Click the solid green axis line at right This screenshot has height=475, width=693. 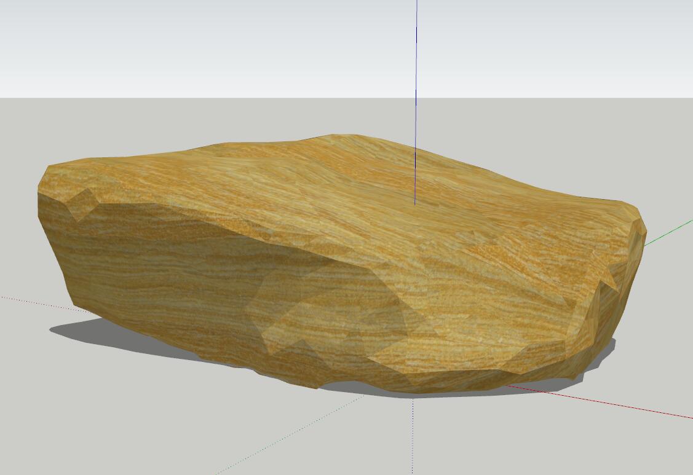coord(669,230)
